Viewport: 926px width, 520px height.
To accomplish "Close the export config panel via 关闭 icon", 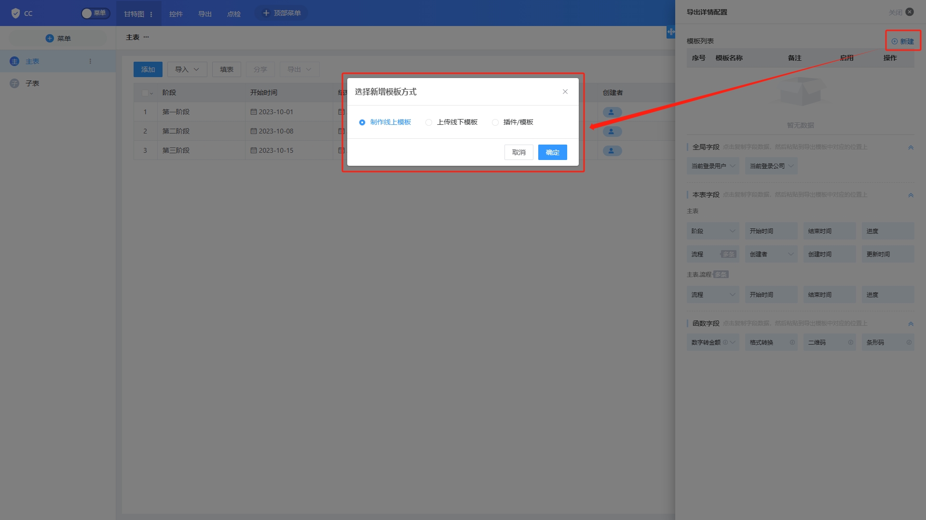I will pos(910,12).
